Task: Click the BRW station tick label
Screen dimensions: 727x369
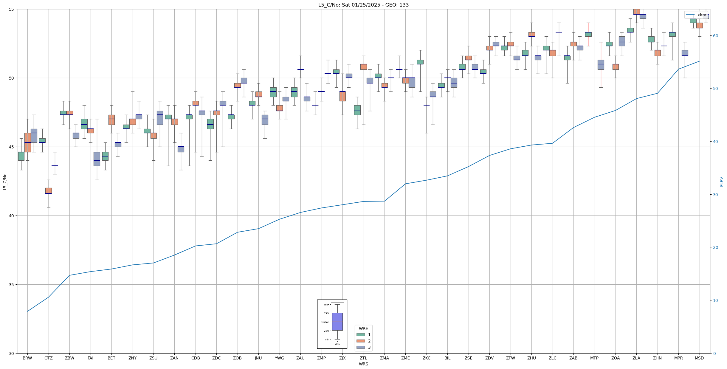Action: pyautogui.click(x=27, y=358)
